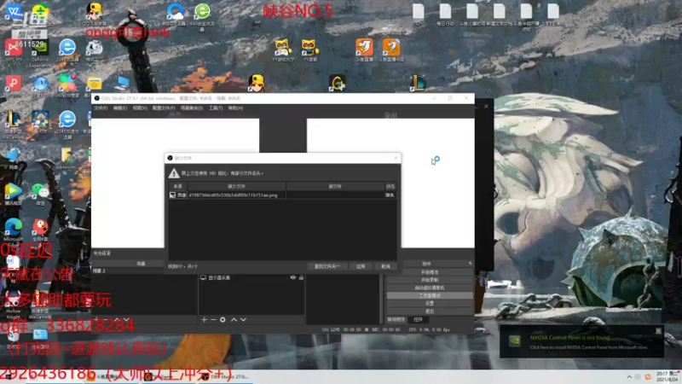Open the WPS H5 desktop icon
682x384 pixels.
[x=14, y=50]
